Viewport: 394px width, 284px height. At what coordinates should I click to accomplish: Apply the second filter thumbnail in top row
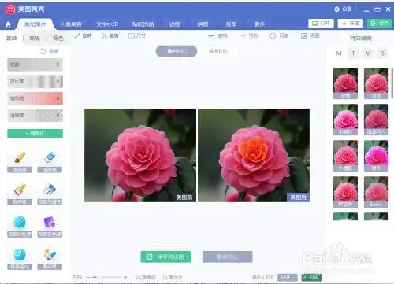pos(376,83)
